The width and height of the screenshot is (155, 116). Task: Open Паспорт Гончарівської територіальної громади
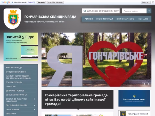coord(18,77)
